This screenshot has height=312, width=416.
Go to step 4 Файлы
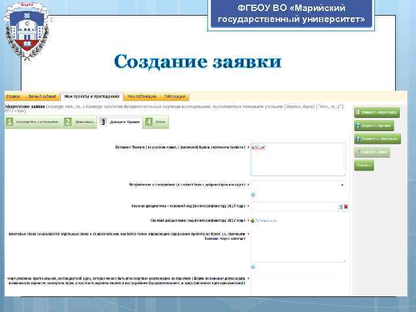(155, 122)
